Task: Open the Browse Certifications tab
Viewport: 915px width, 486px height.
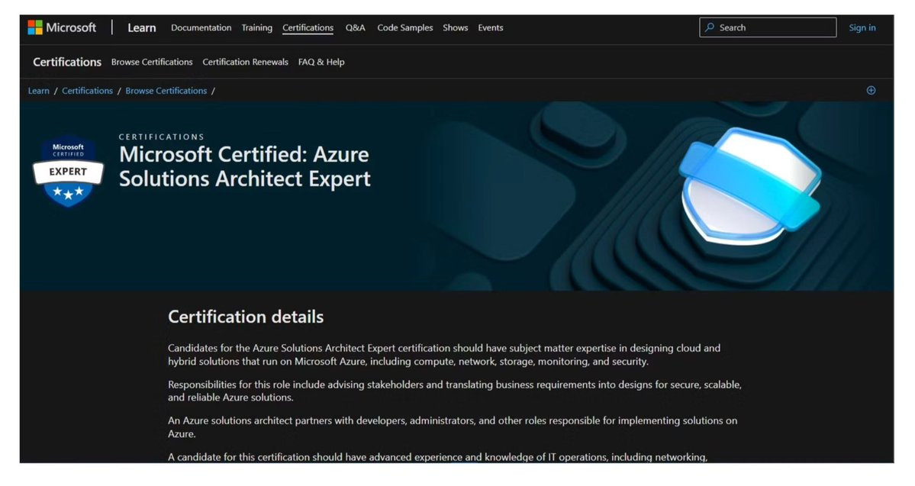Action: click(152, 62)
